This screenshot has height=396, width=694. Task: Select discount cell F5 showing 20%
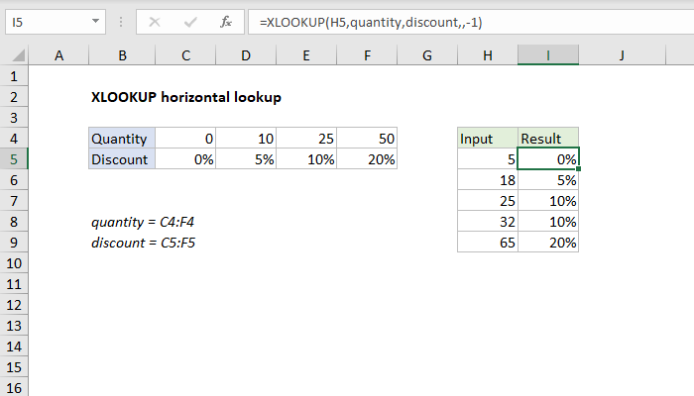tap(367, 159)
